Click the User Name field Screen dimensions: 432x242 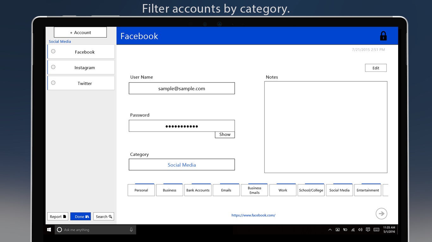pyautogui.click(x=182, y=88)
